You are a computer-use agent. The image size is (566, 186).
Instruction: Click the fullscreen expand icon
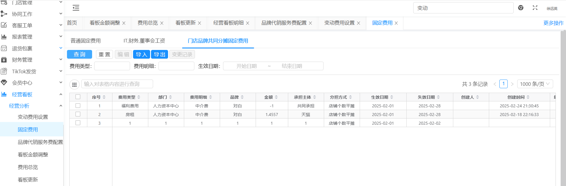pos(535,8)
